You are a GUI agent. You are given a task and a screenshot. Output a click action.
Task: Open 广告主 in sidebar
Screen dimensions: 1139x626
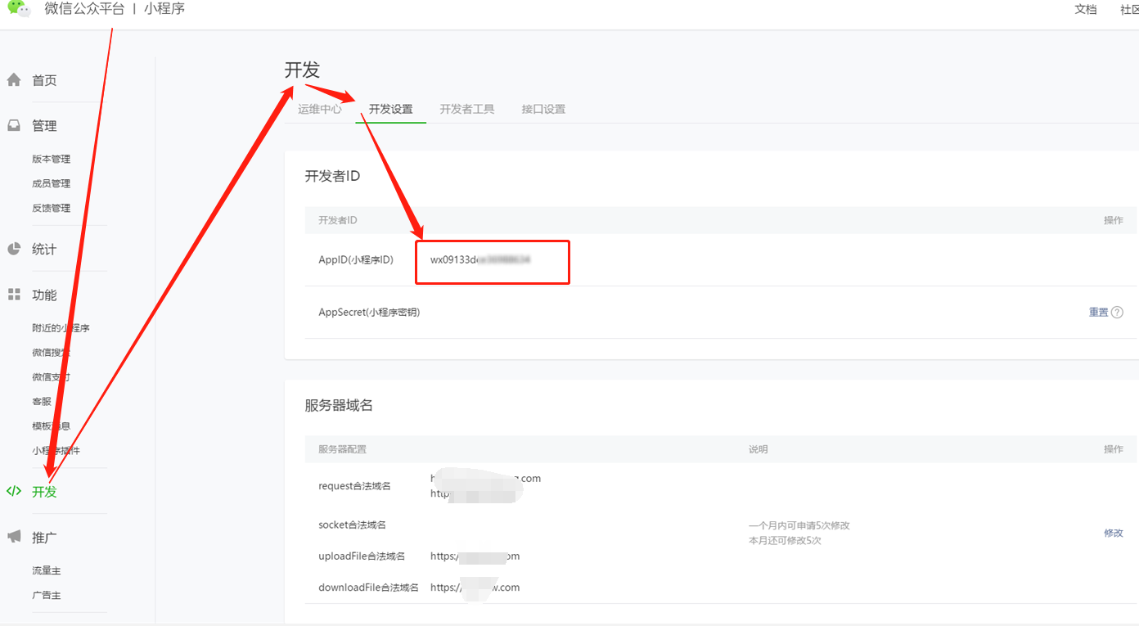[47, 595]
